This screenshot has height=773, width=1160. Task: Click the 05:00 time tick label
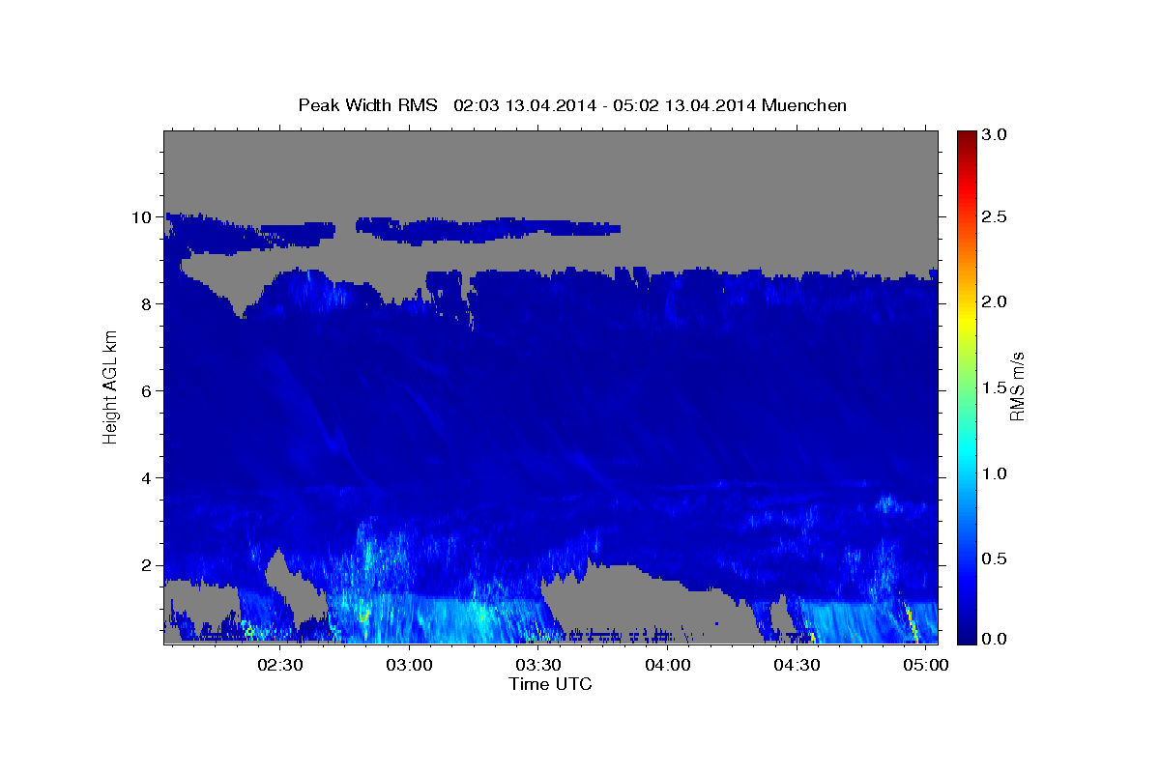pyautogui.click(x=926, y=666)
